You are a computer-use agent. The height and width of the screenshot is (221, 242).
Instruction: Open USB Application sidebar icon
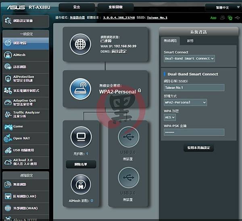click(8, 150)
